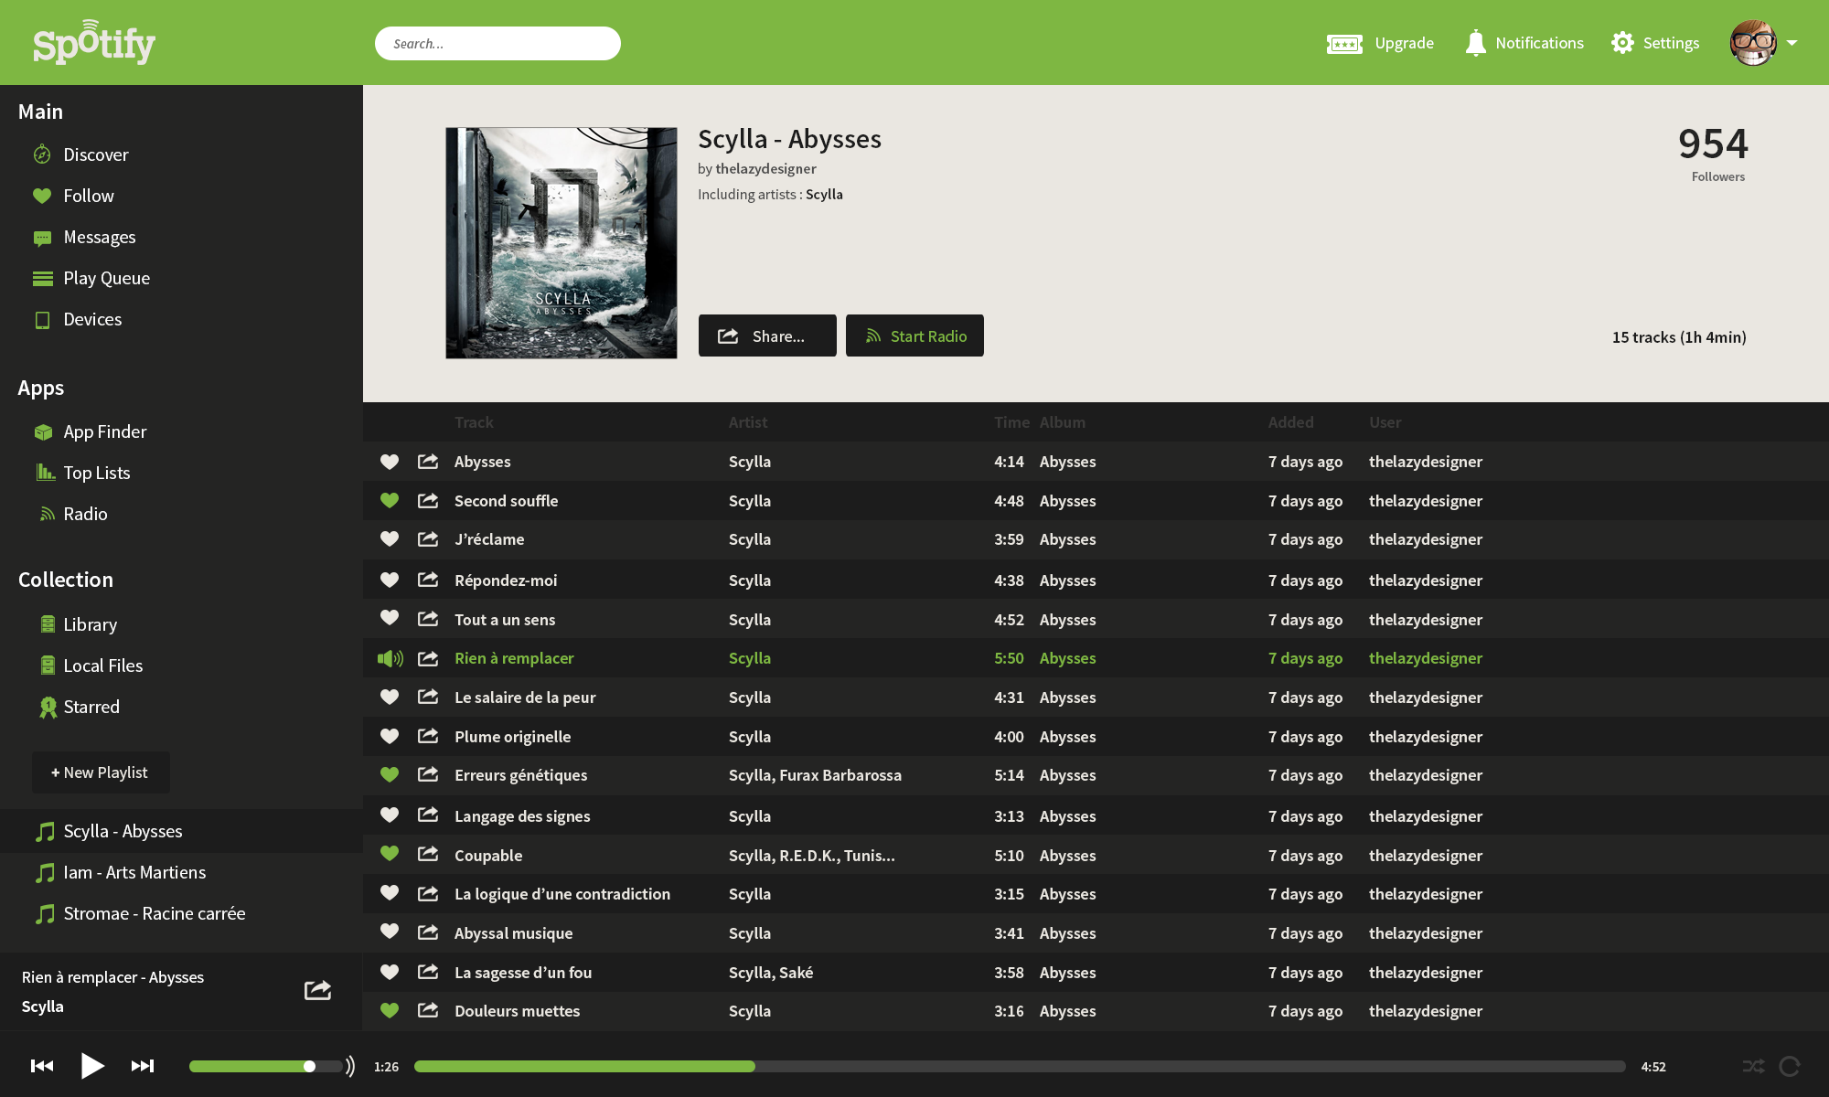Image resolution: width=1829 pixels, height=1097 pixels.
Task: Click the Share... button
Action: 767,335
